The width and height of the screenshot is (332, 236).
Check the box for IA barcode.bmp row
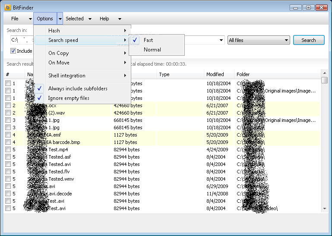pos(8,142)
